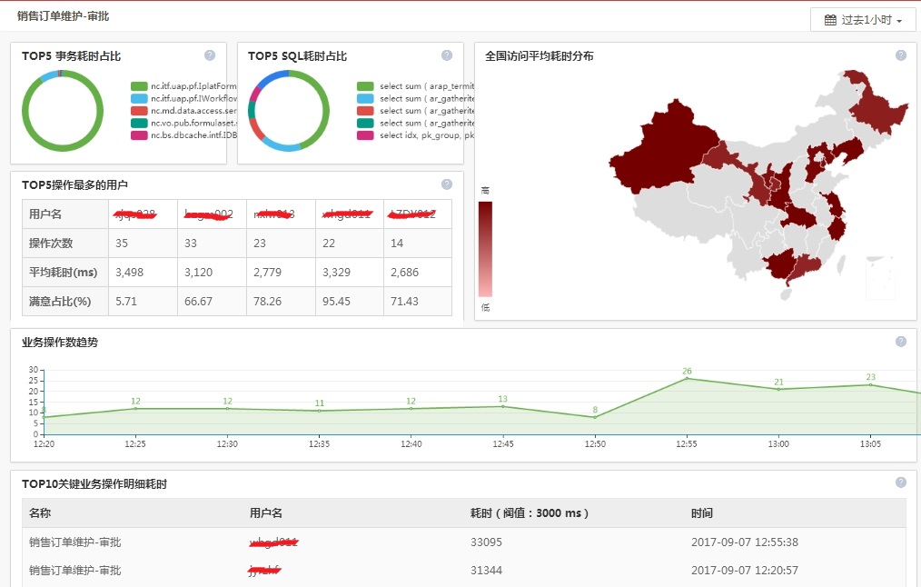Open help icon for 业务操作数趋势 panel

point(901,342)
